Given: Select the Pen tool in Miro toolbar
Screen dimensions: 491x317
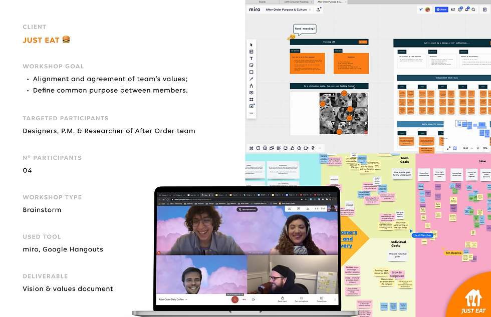Looking at the screenshot, I should [252, 86].
